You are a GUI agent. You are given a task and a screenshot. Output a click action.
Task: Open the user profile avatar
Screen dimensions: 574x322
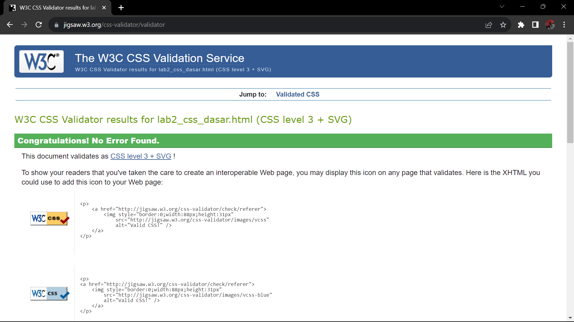[550, 25]
